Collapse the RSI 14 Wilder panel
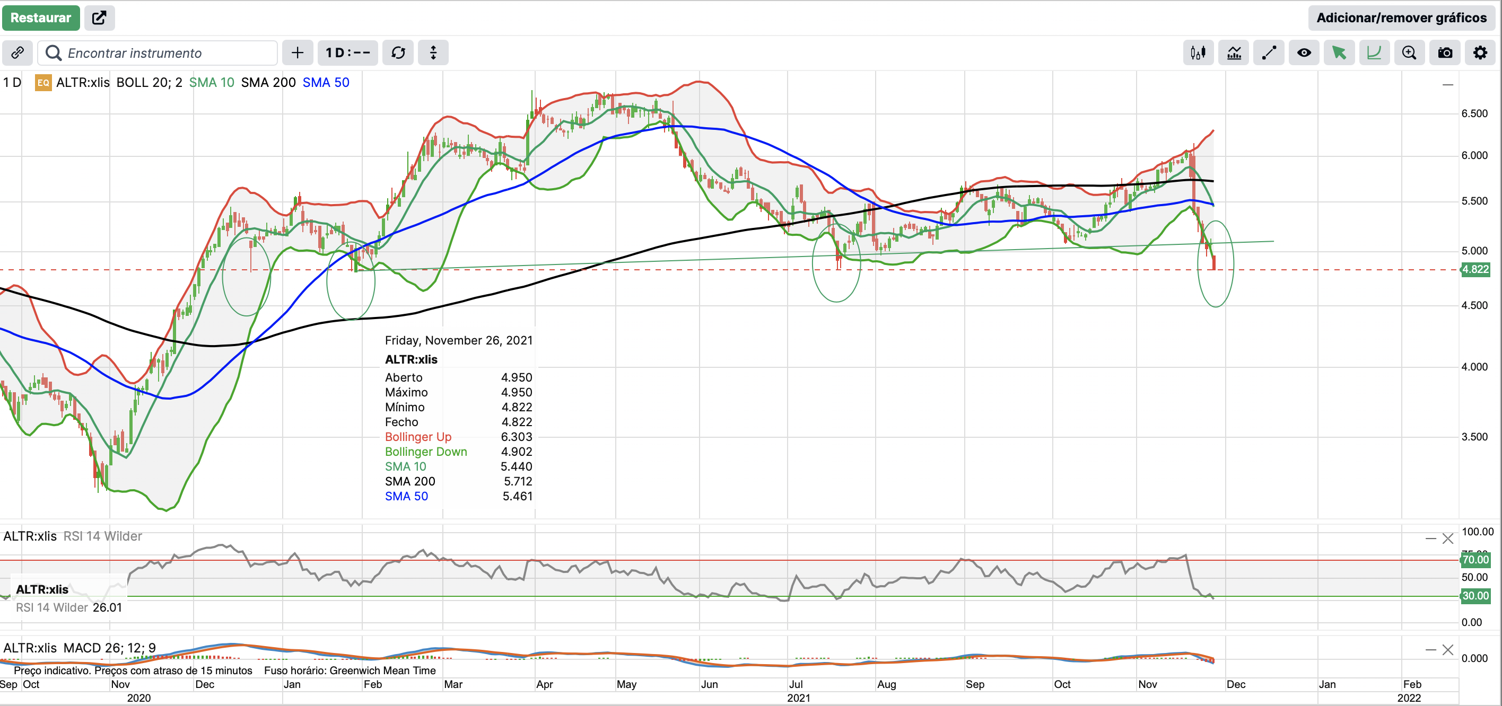1502x706 pixels. pyautogui.click(x=1430, y=538)
